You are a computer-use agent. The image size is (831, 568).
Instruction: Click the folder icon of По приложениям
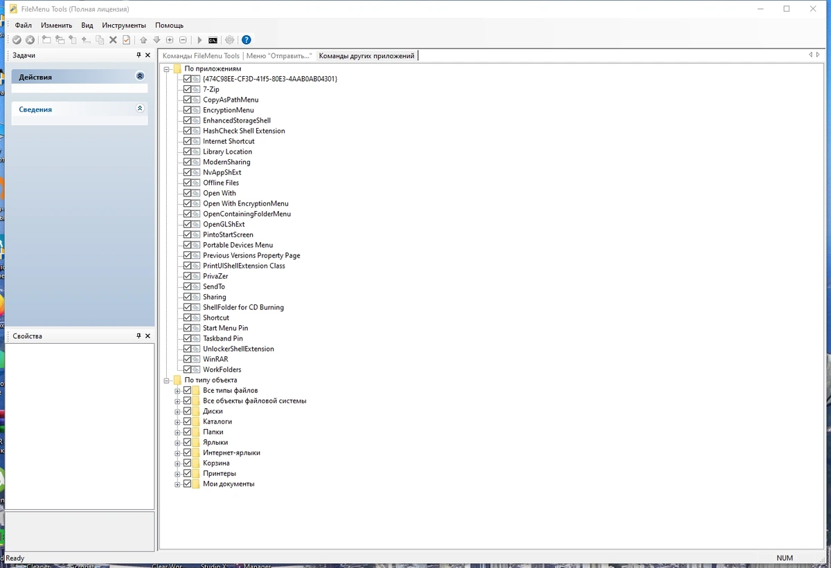[x=177, y=68]
